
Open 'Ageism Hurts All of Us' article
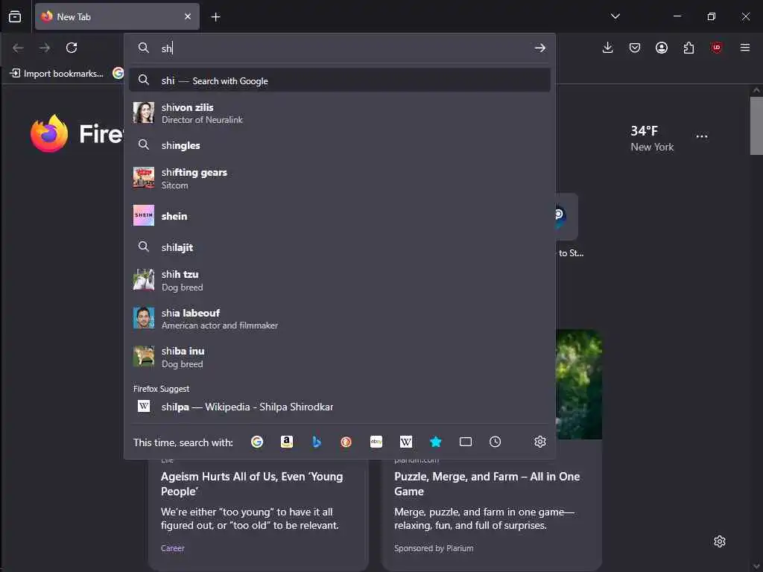point(252,484)
